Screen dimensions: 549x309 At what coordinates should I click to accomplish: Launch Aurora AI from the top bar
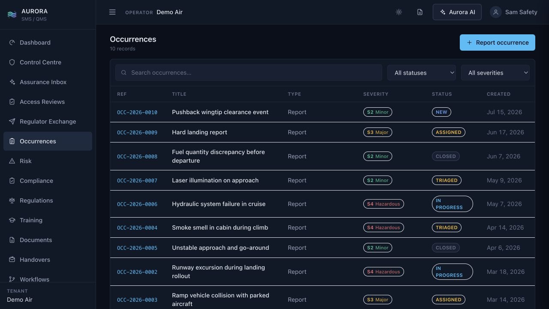[x=457, y=12]
